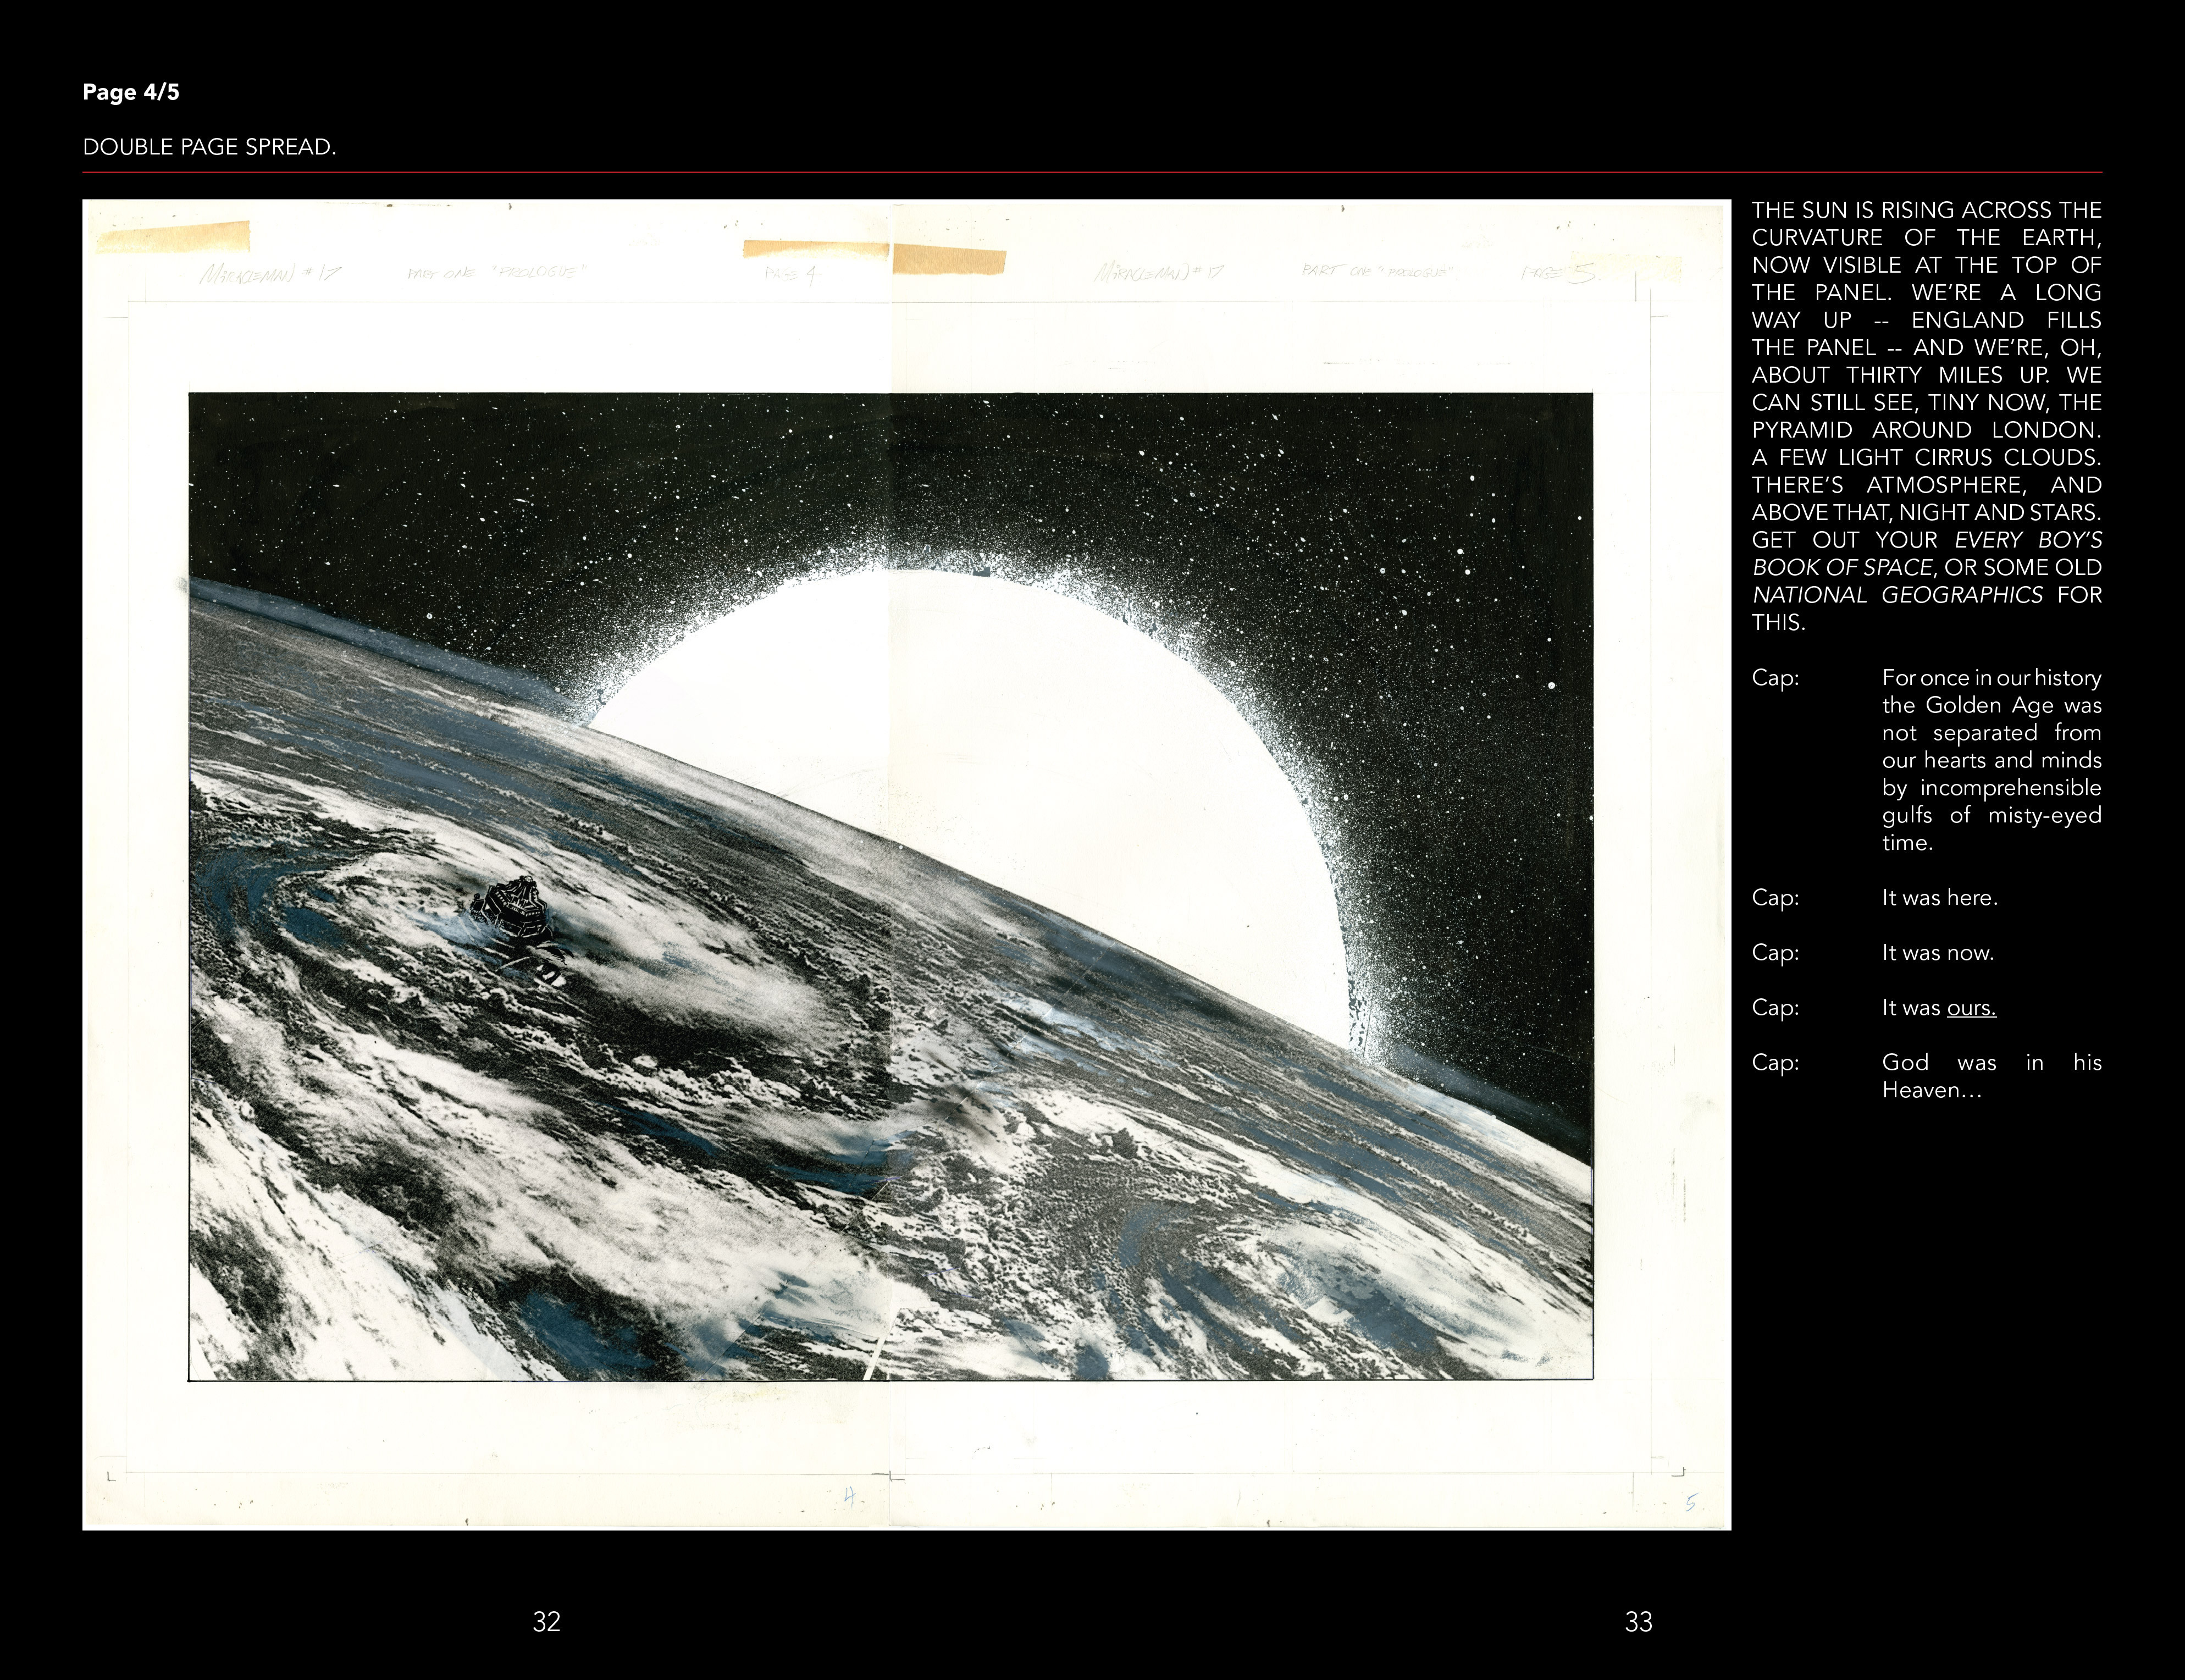Click caption 'the Golden Age was'

coord(1991,705)
